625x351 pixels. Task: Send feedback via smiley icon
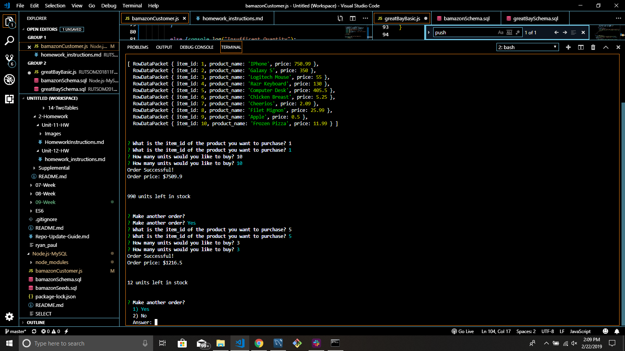(x=605, y=331)
